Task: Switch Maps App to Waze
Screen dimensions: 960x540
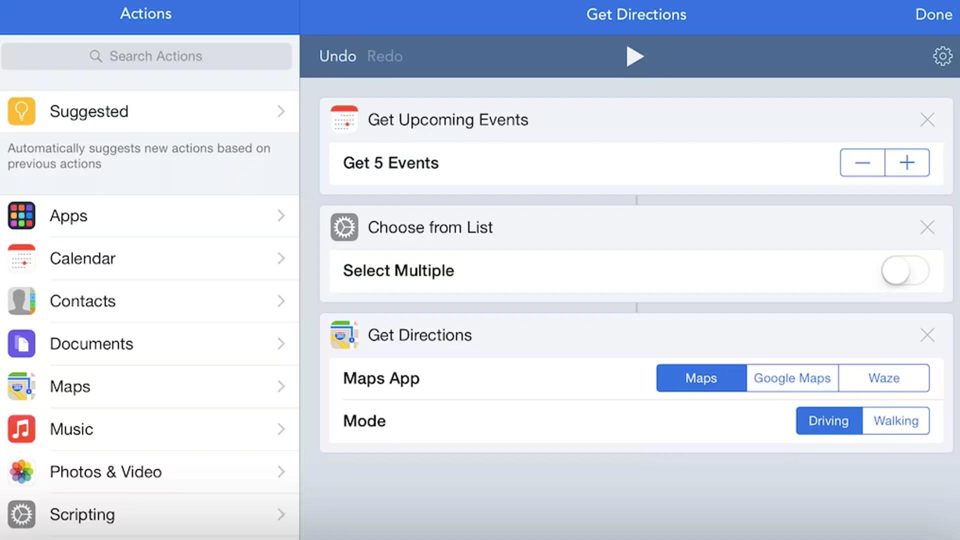Action: (x=883, y=378)
